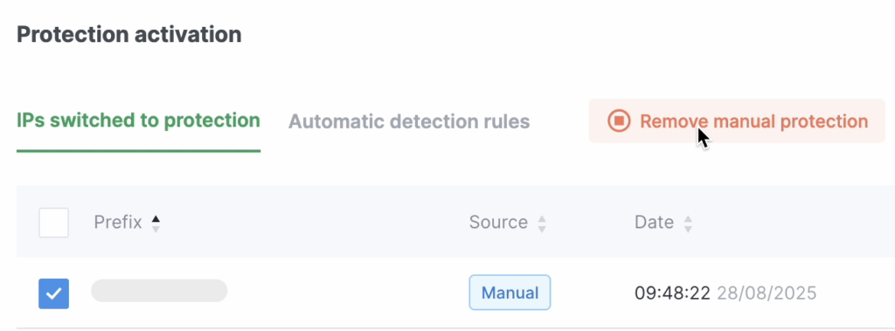Sort the table by the Prefix header label
This screenshot has width=895, height=331.
coord(118,222)
